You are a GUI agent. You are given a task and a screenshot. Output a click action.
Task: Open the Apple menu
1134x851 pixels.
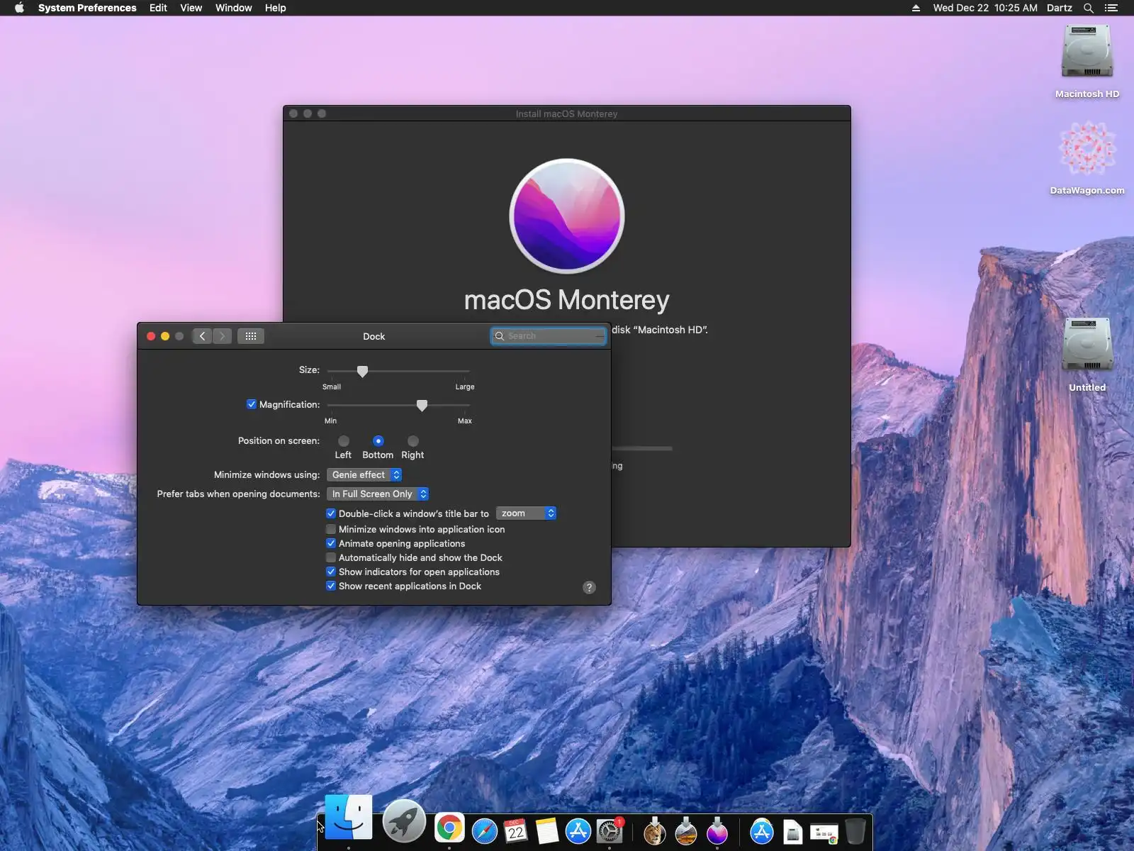coord(19,8)
